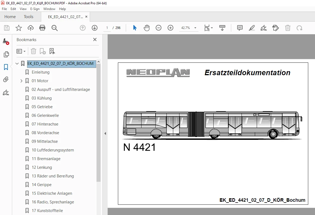Click the page number input field
315x215 pixels.
[107, 28]
